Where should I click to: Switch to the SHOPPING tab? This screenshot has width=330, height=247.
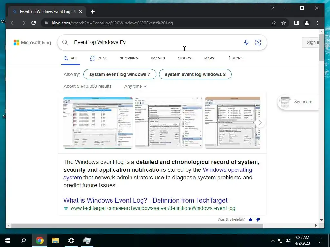129,59
